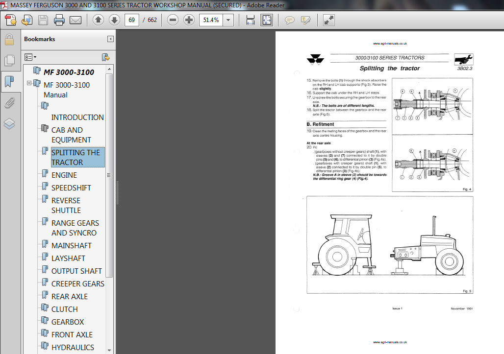Print the document using printer icon
504x354 pixels.
coord(59,20)
